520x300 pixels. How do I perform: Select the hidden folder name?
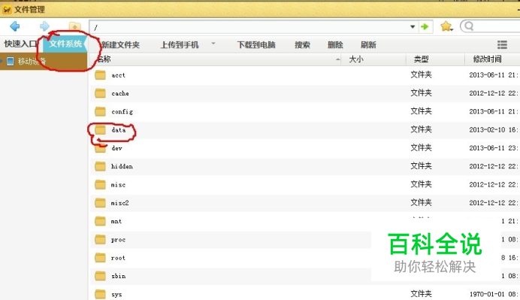[122, 166]
